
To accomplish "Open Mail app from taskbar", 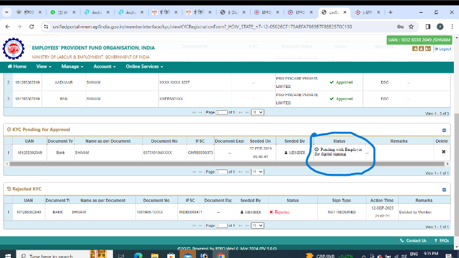I will coord(188,255).
